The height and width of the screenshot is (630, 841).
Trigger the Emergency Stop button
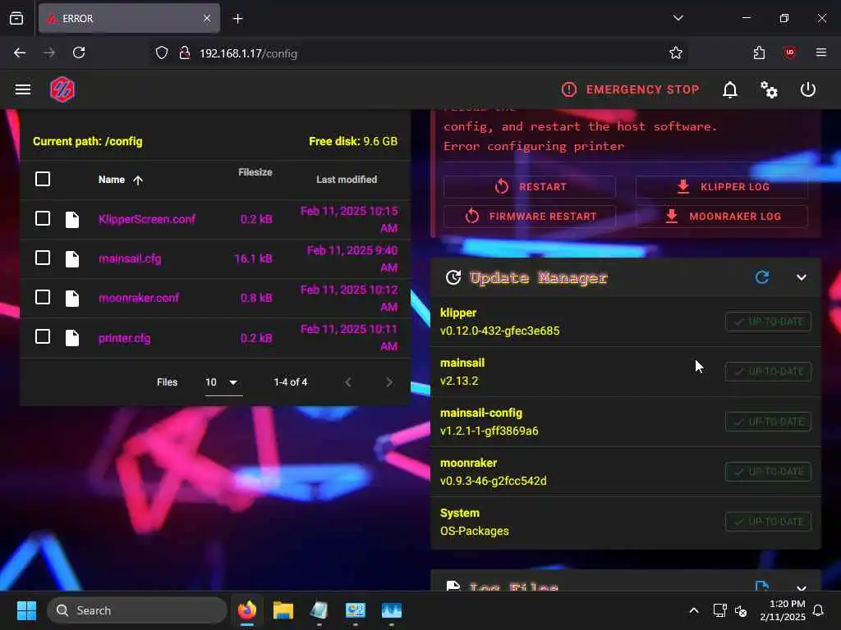[630, 89]
